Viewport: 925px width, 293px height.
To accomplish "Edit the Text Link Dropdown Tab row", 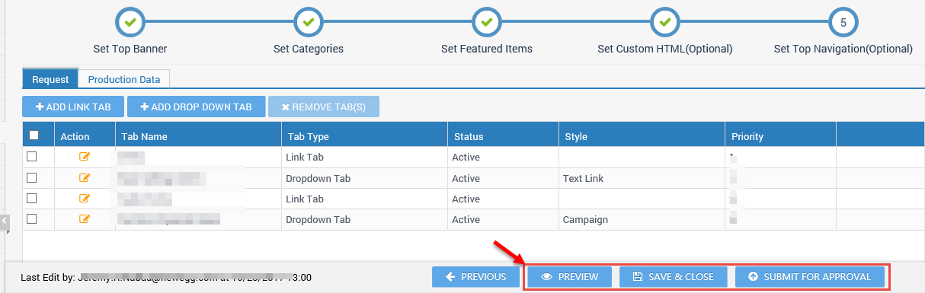I will [85, 178].
